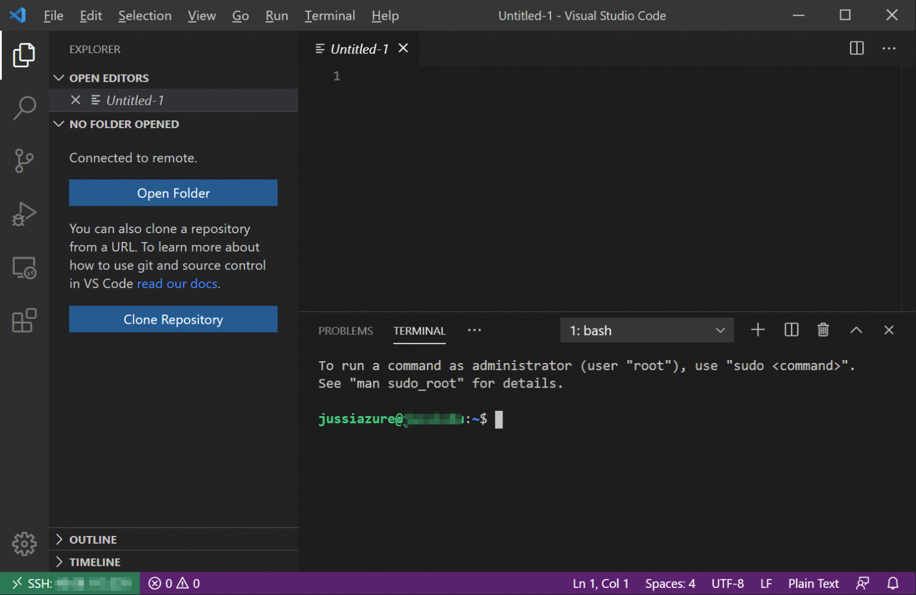The width and height of the screenshot is (916, 595).
Task: Change language mode via Plain Text
Action: tap(813, 584)
